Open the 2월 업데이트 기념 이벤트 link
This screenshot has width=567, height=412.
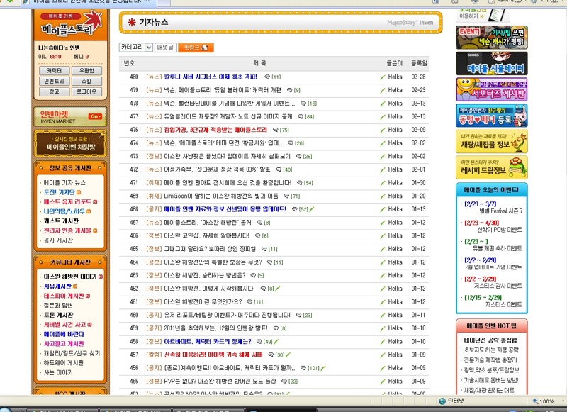(493, 267)
